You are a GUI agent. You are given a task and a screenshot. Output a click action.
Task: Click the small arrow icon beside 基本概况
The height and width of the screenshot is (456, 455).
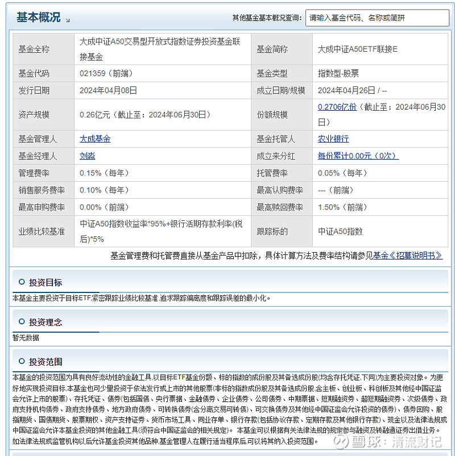click(x=68, y=20)
